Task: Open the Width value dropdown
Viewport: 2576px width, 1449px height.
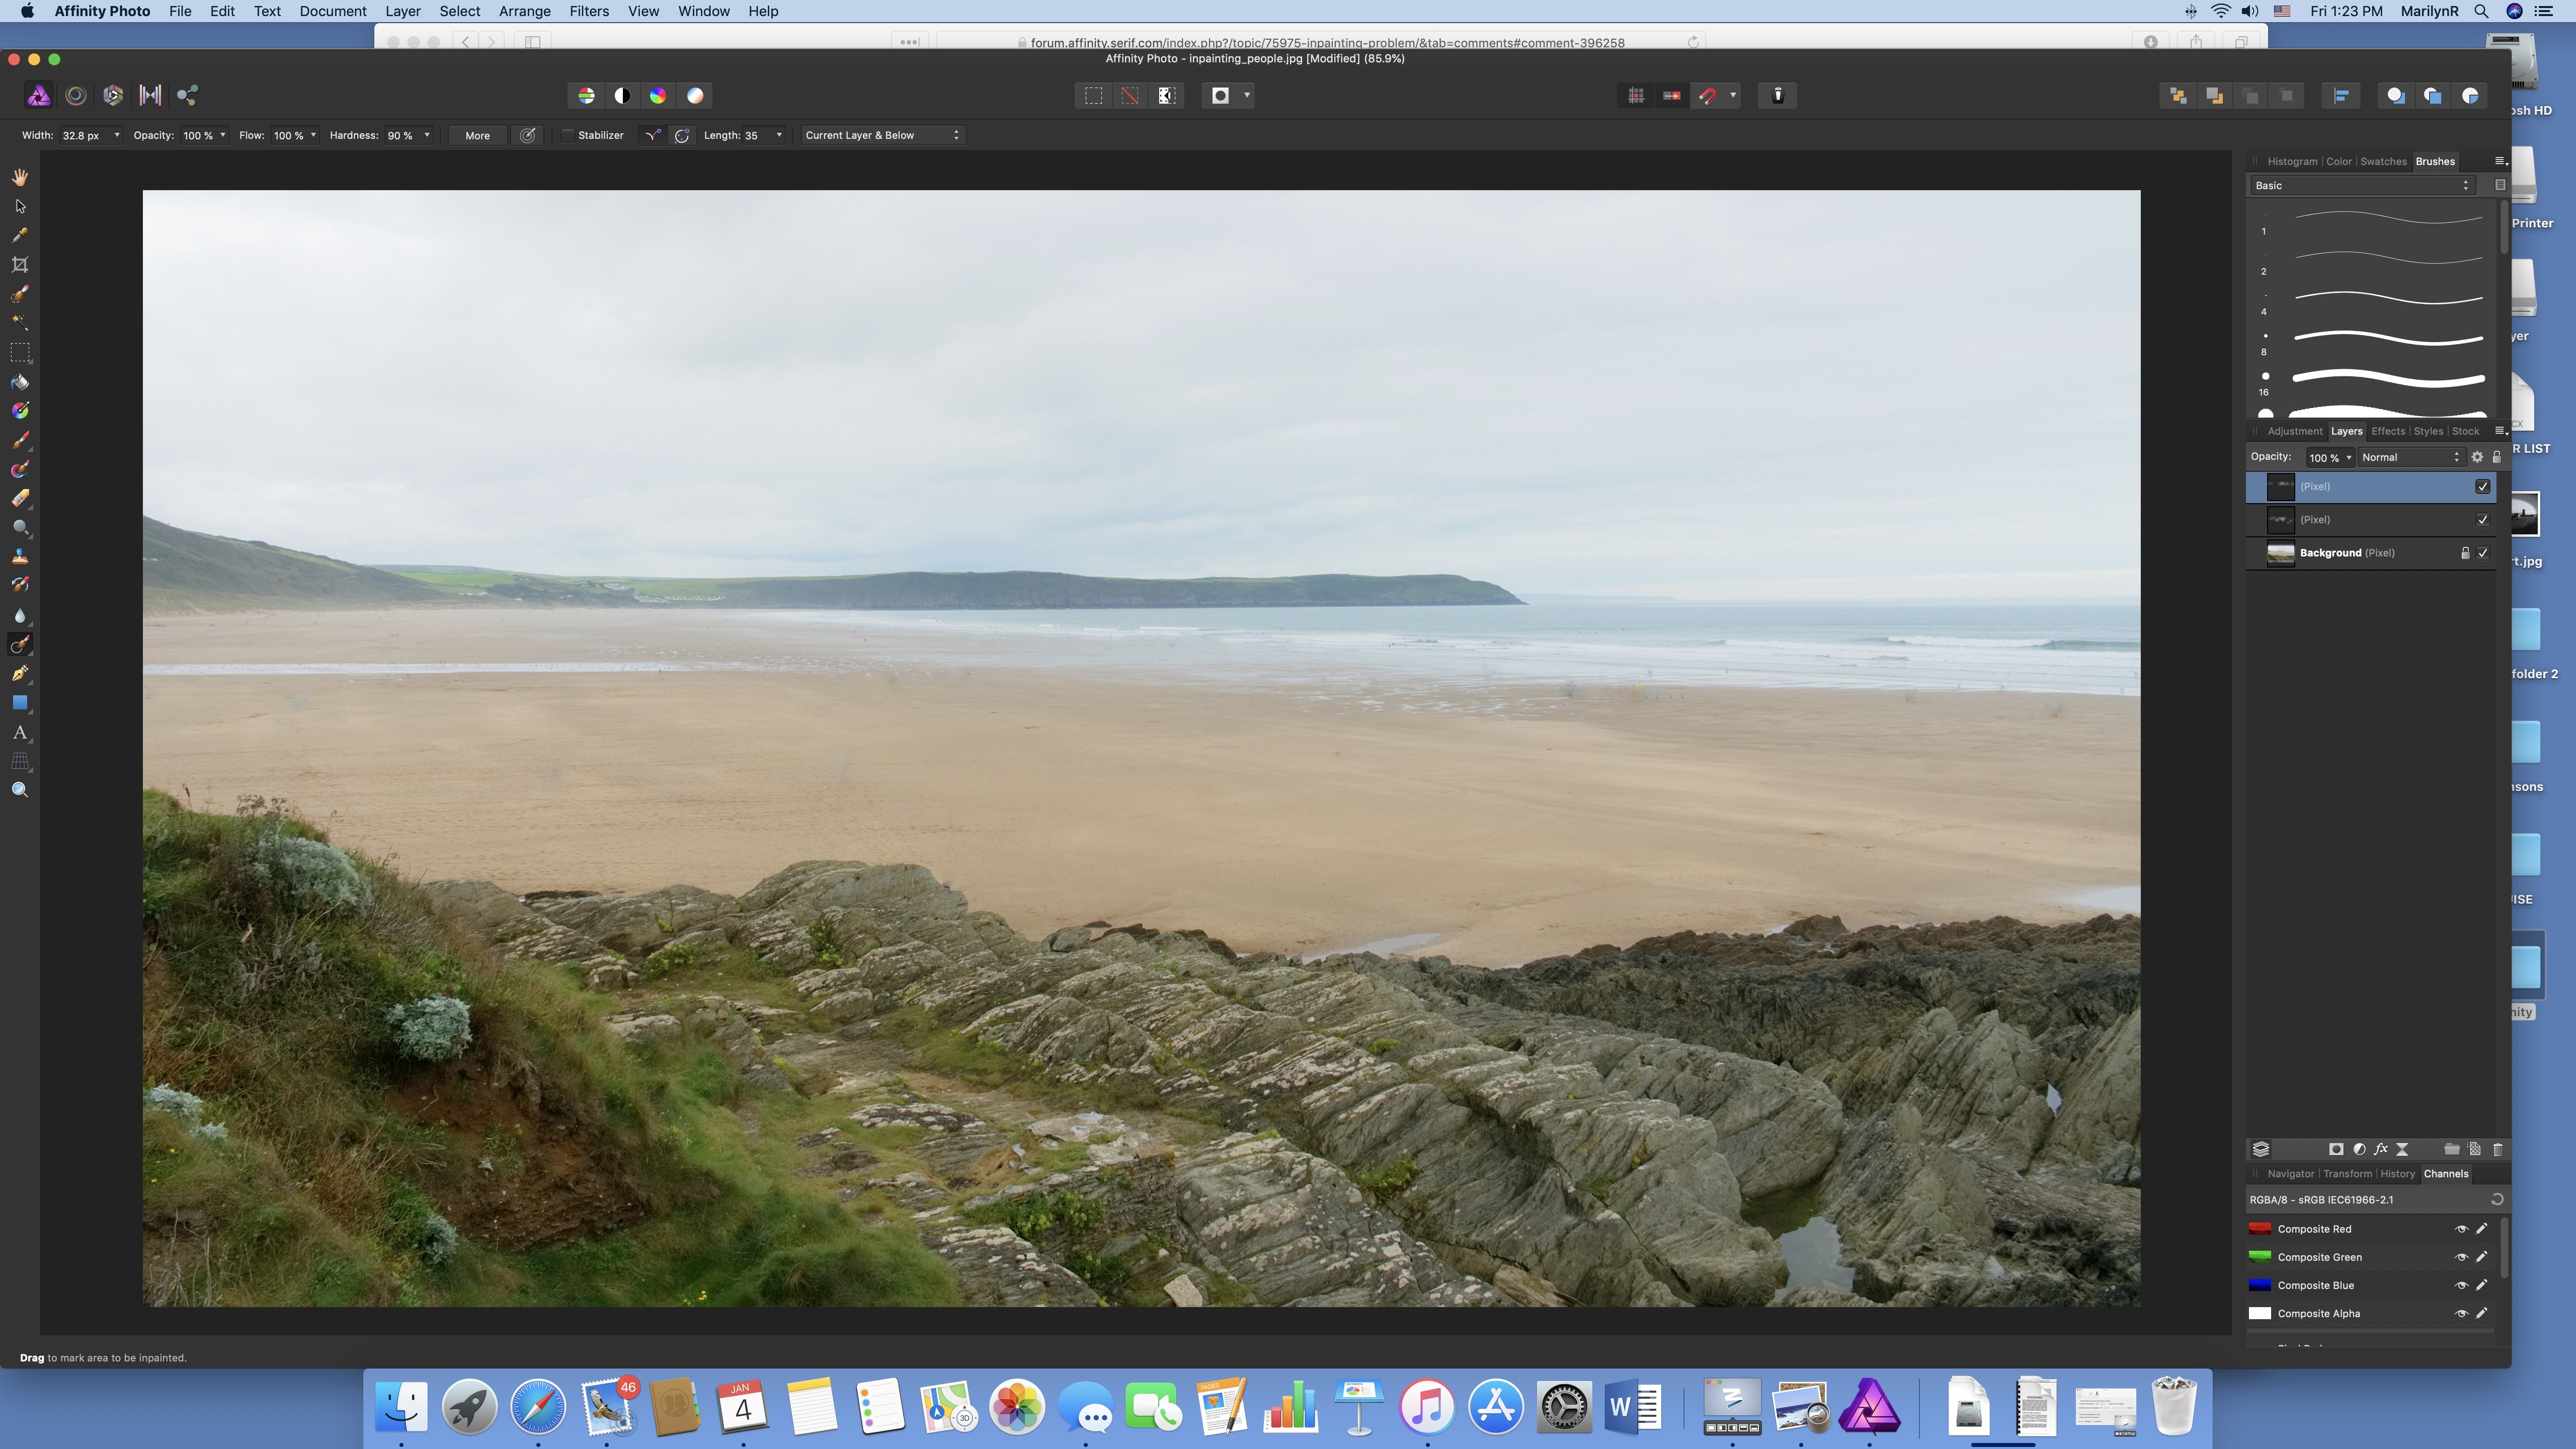Action: [x=117, y=135]
